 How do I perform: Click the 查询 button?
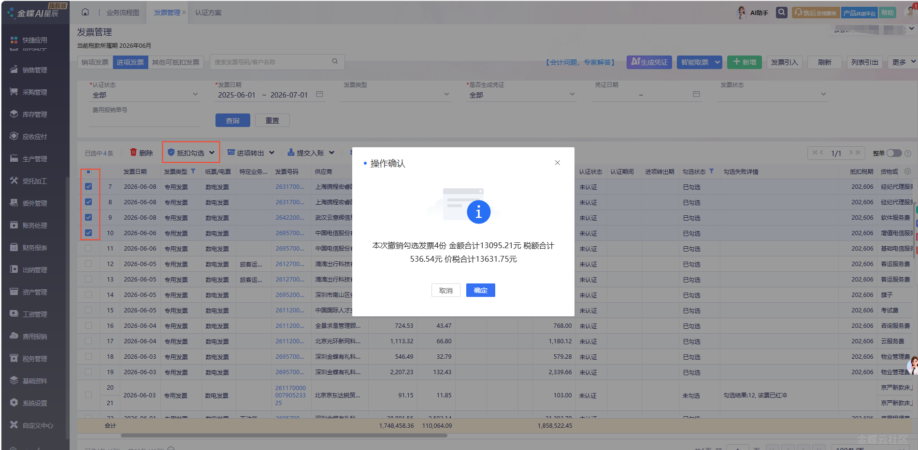coord(232,120)
